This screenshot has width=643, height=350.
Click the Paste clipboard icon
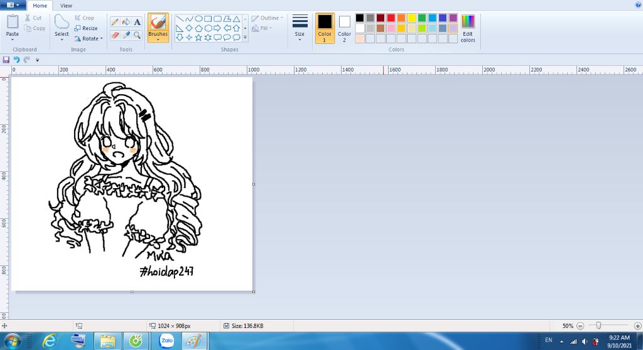click(13, 22)
